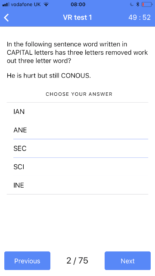Tap the 2 / 75 question counter

pyautogui.click(x=77, y=260)
